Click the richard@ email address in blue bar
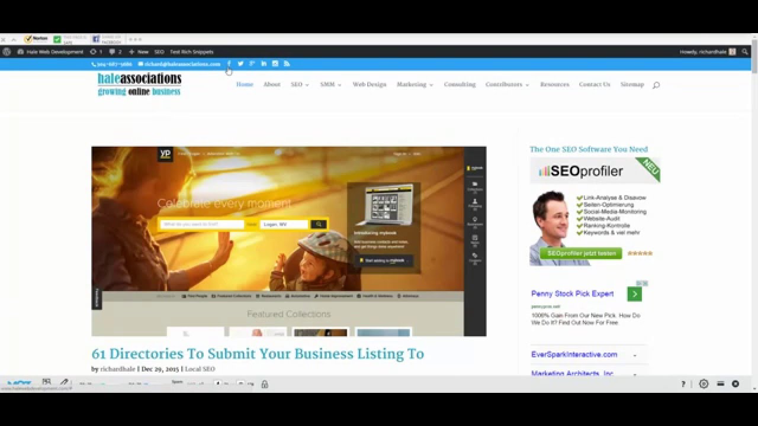Screen dimensions: 758x426 [x=179, y=64]
